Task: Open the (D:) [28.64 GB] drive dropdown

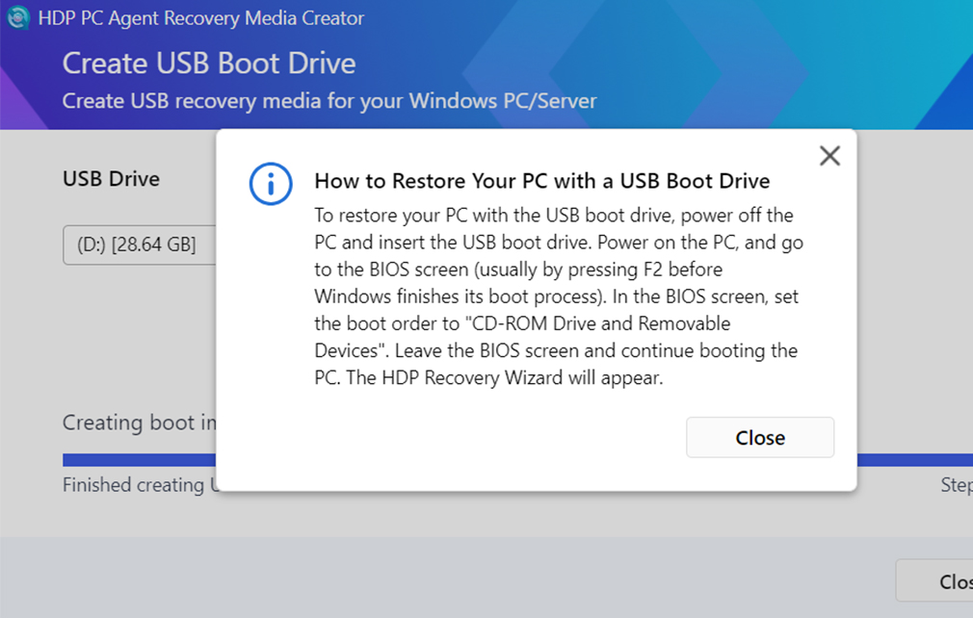Action: 140,245
